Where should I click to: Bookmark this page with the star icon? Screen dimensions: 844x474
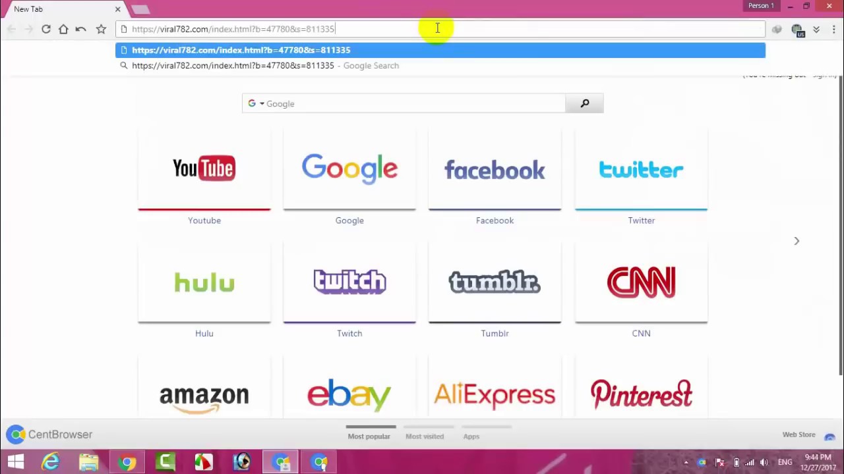click(101, 29)
